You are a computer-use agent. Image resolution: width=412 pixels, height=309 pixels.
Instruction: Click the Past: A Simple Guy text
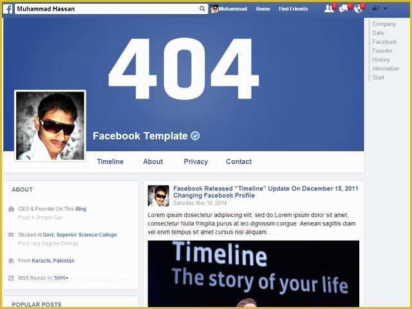(40, 218)
